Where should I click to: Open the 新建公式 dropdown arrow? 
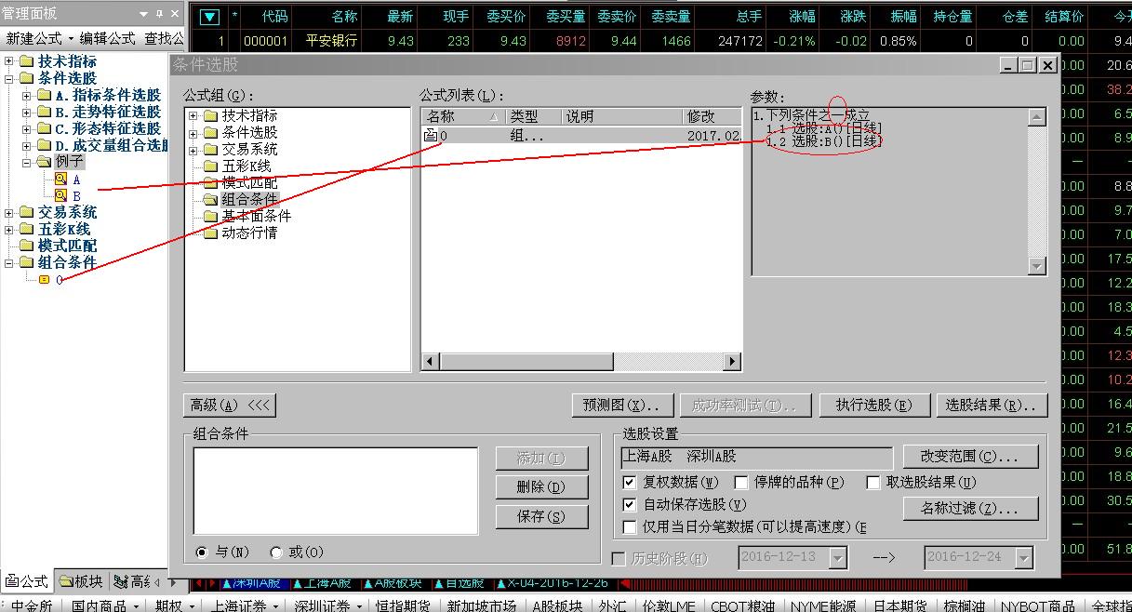(71, 38)
